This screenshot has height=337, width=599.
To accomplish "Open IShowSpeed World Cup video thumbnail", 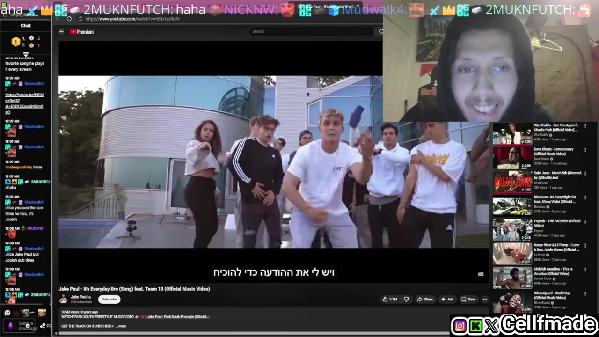I will 512,302.
